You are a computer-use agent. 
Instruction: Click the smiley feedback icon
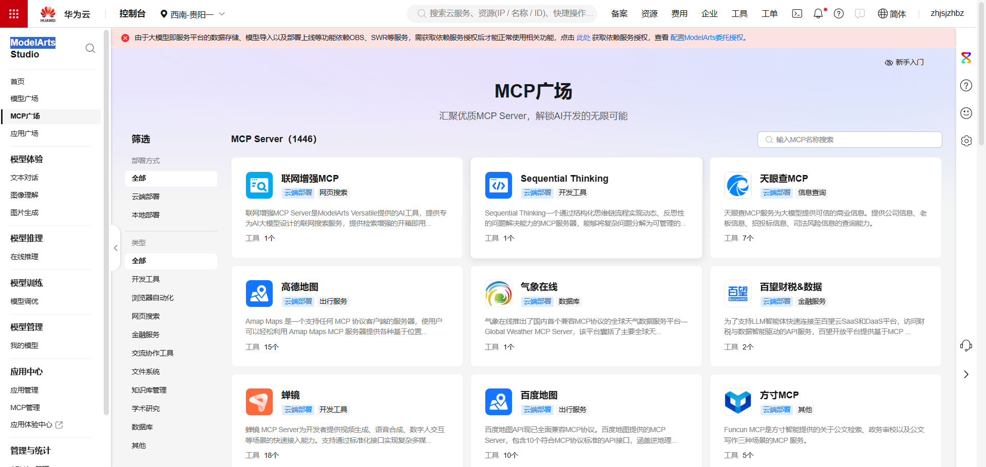point(966,113)
